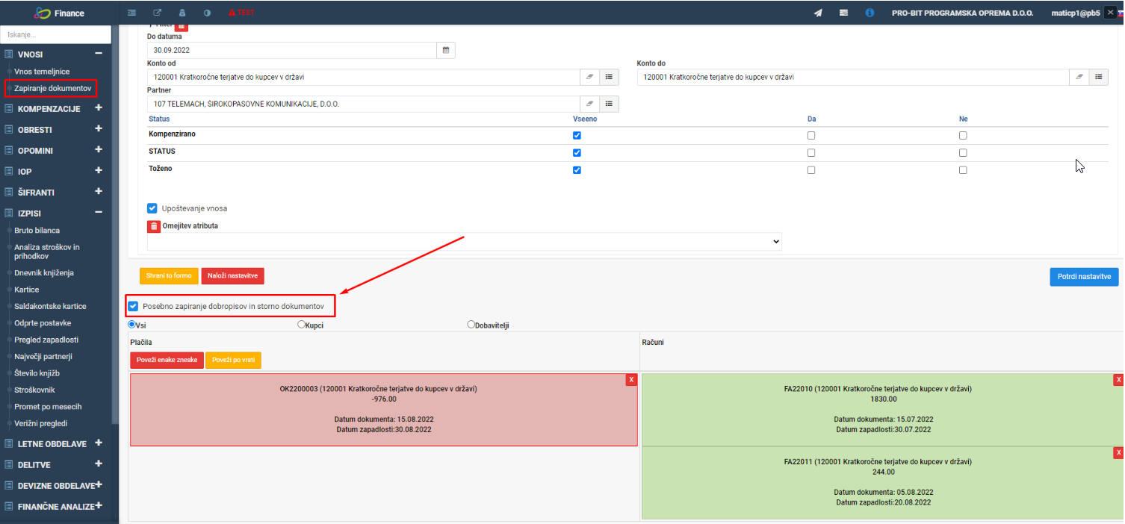Click the matjcp1@pb5 username
This screenshot has height=524, width=1125.
point(1075,13)
